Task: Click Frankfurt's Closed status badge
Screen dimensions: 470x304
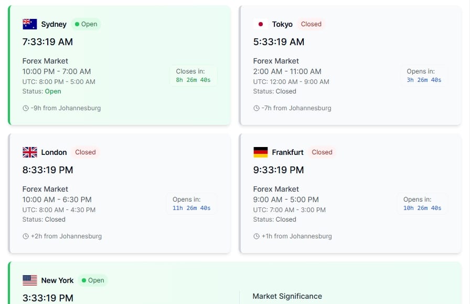Action: tap(322, 152)
